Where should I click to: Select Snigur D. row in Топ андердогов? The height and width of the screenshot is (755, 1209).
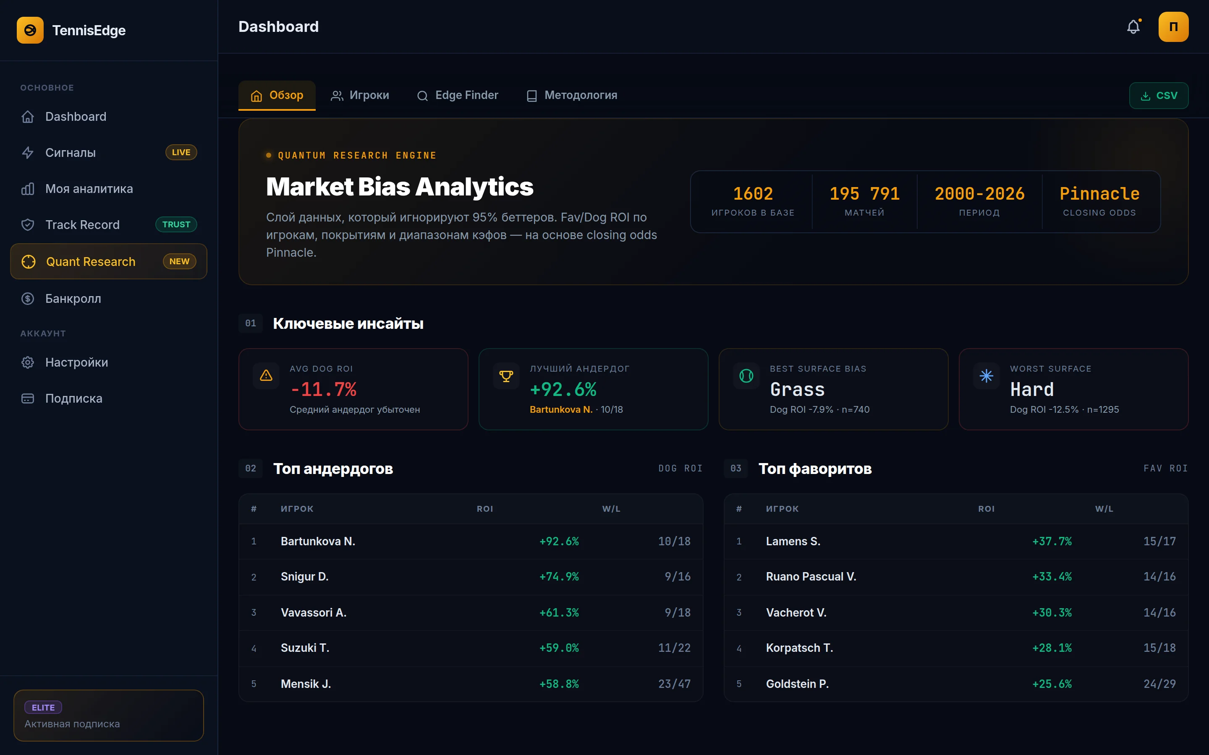pos(471,577)
